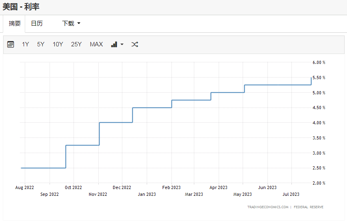Click the 5.00 % axis label

[319, 93]
